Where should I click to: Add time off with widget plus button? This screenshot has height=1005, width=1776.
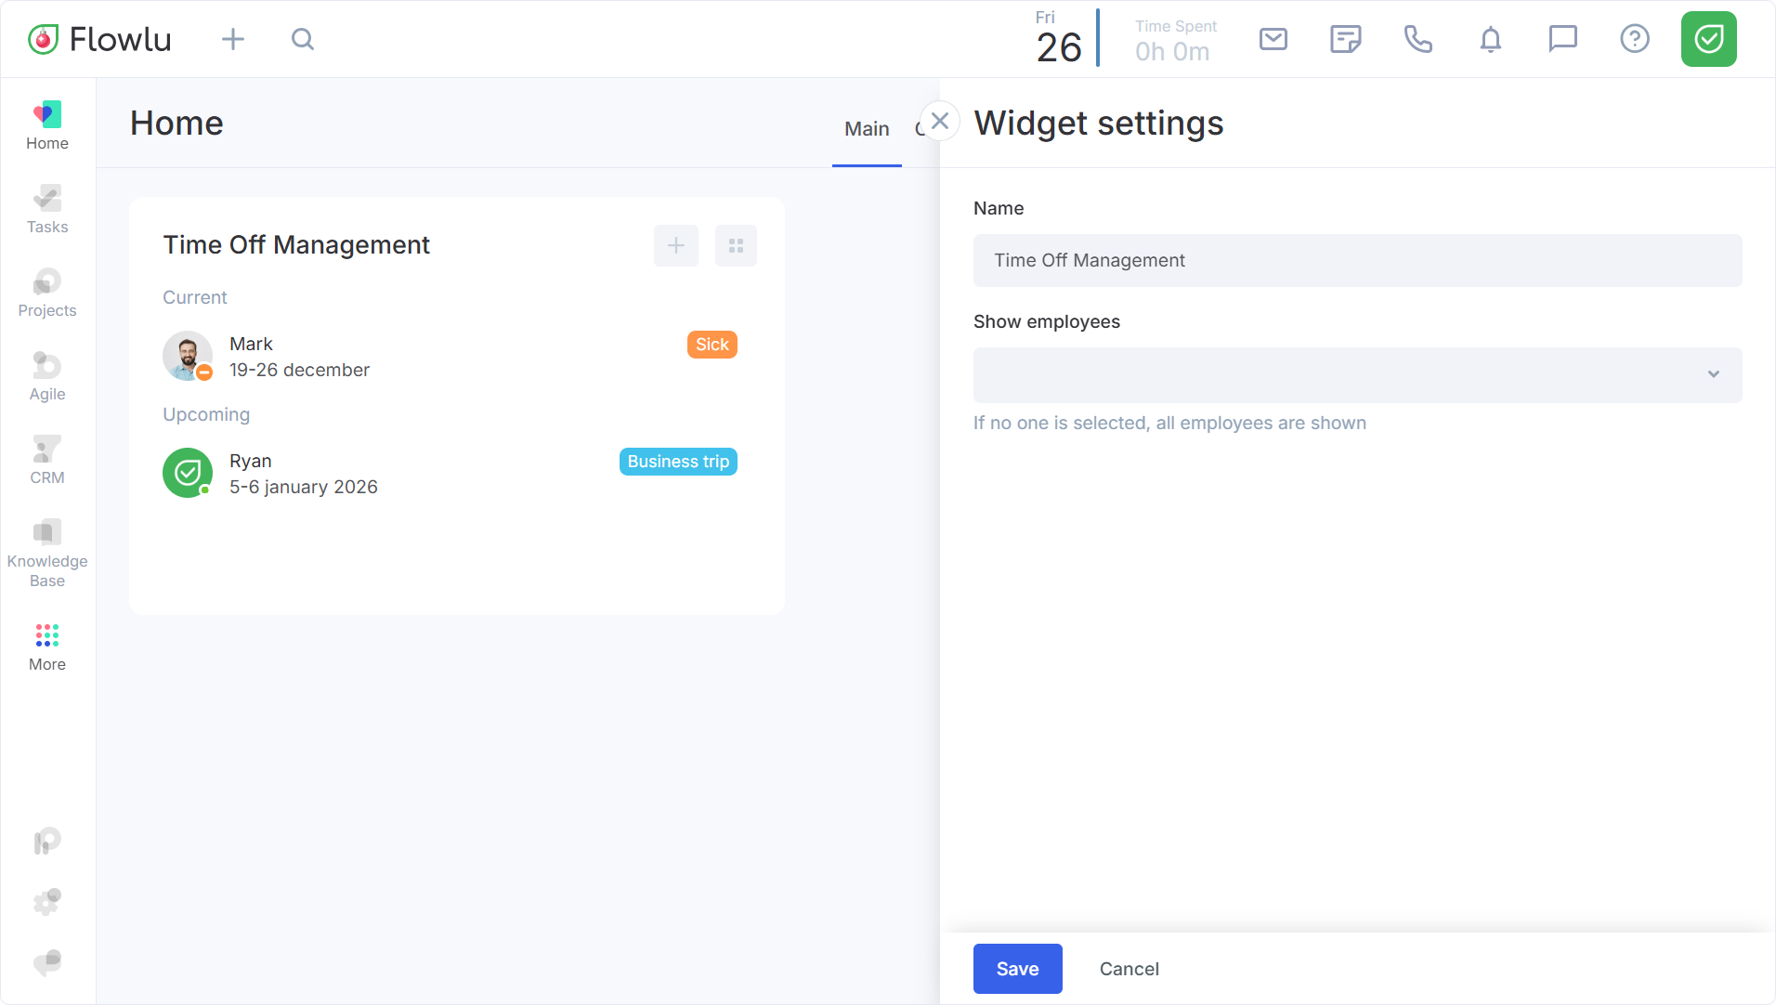pos(675,245)
